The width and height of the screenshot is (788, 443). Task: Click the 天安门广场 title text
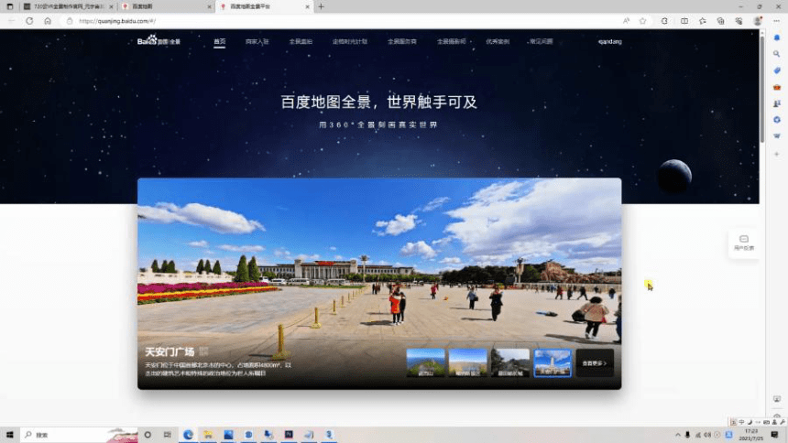[x=170, y=351]
